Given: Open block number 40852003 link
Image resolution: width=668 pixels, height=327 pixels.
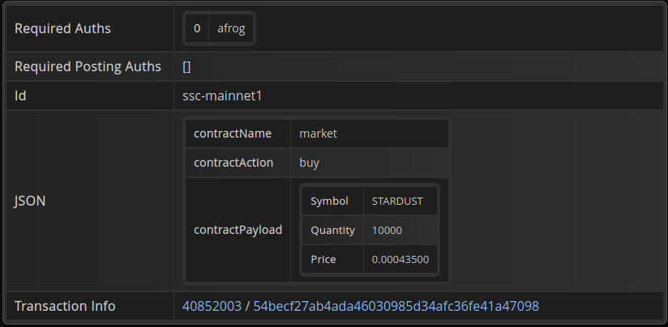Looking at the screenshot, I should coord(212,306).
